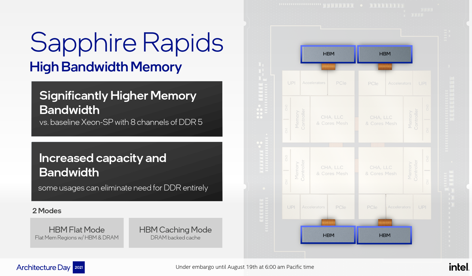Click "Flat Mem Regions w/ HBM & DRAM" text
This screenshot has height=276, width=472.
[77, 238]
